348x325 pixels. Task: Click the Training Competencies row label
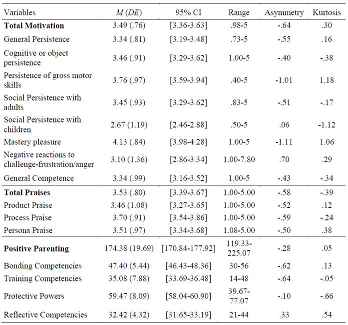tap(43, 278)
